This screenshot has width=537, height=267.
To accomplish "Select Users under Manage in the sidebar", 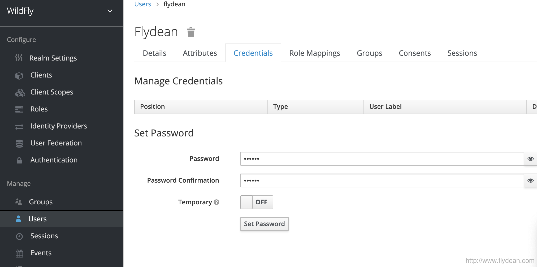I will (x=62, y=219).
